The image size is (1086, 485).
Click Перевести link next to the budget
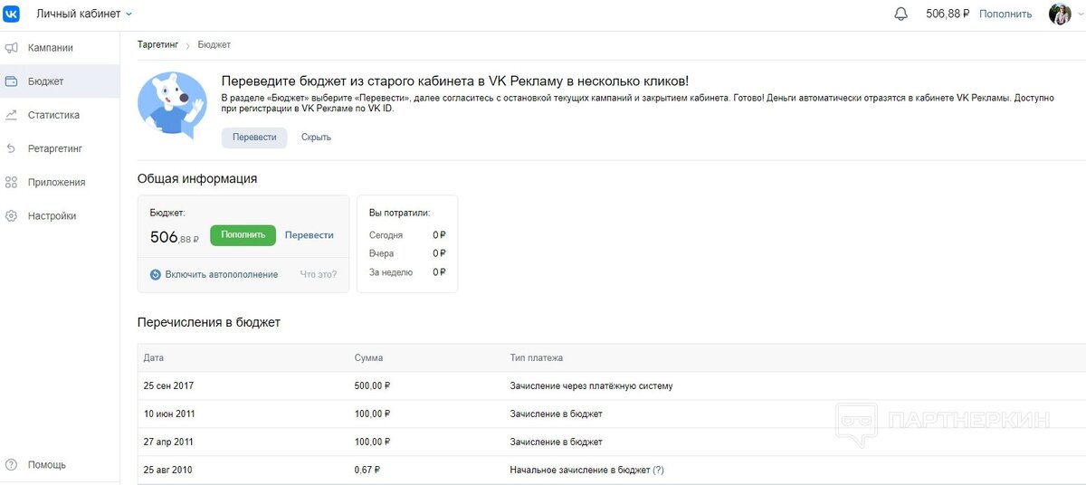310,235
